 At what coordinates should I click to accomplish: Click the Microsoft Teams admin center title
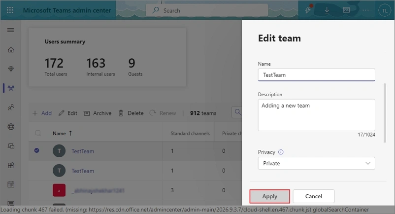67,10
